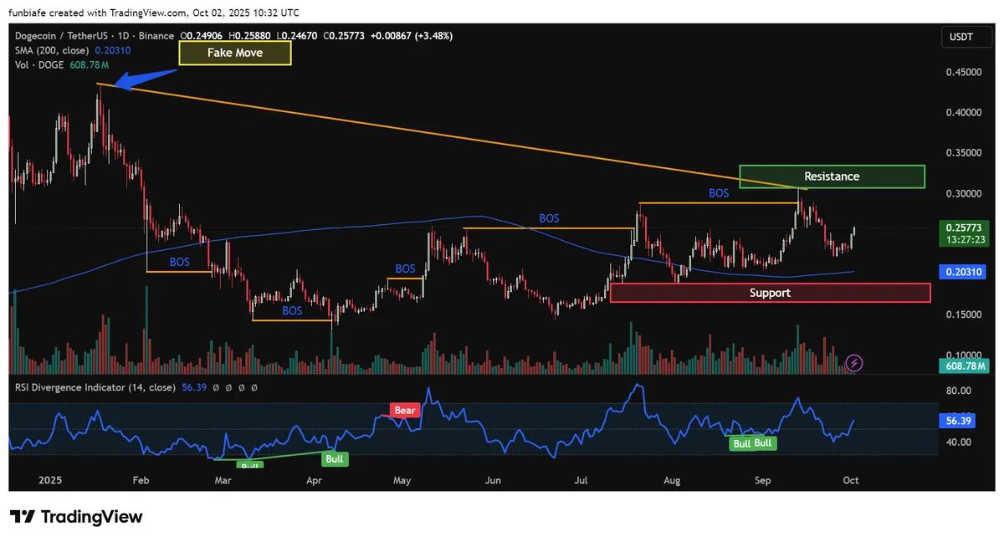
Task: Click the 0.10000 price axis level
Action: click(x=963, y=355)
